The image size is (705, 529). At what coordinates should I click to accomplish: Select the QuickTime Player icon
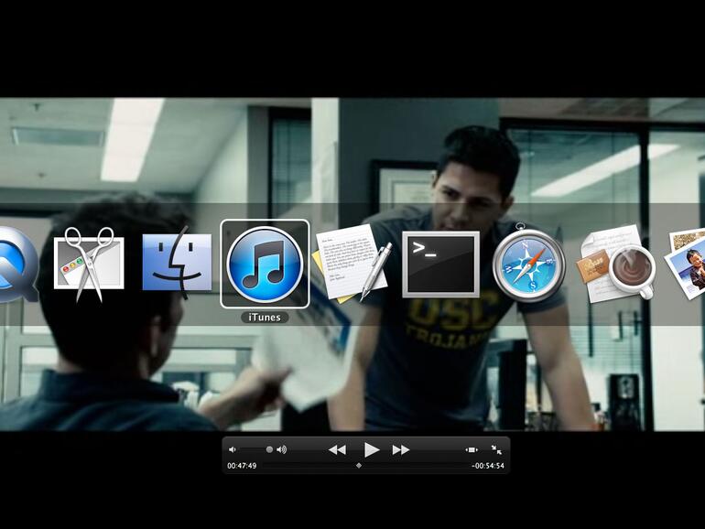click(x=14, y=264)
